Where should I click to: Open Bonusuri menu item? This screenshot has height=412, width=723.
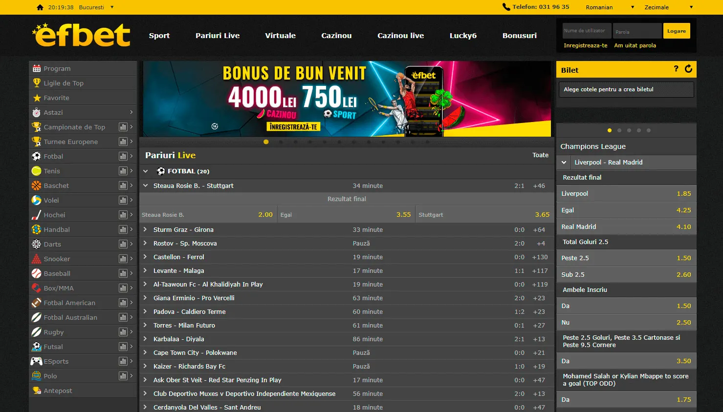(x=520, y=36)
